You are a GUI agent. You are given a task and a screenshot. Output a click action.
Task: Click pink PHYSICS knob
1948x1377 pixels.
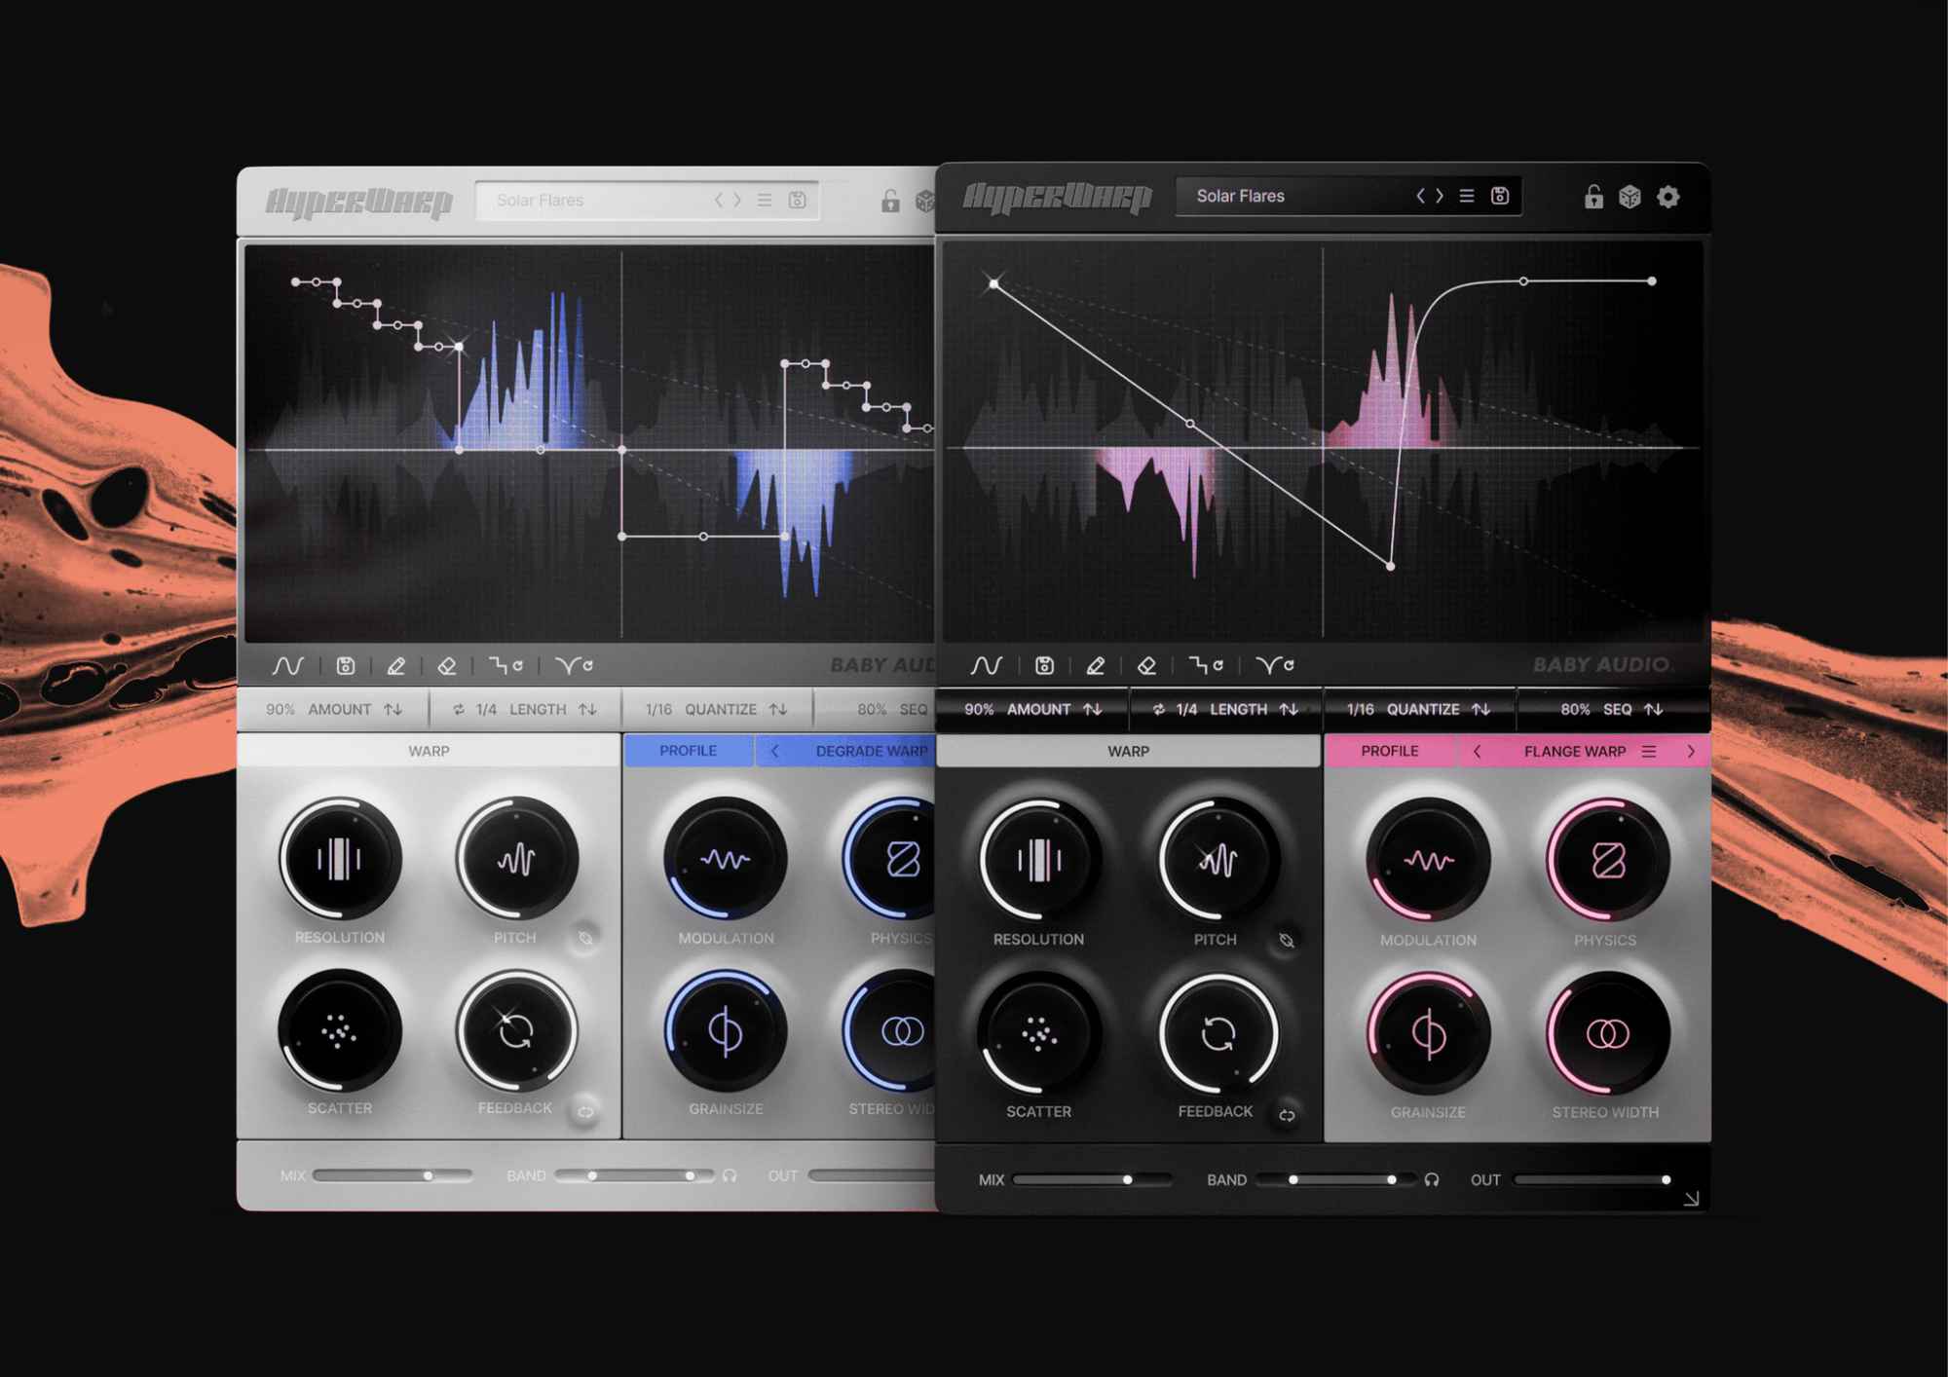pyautogui.click(x=1607, y=861)
